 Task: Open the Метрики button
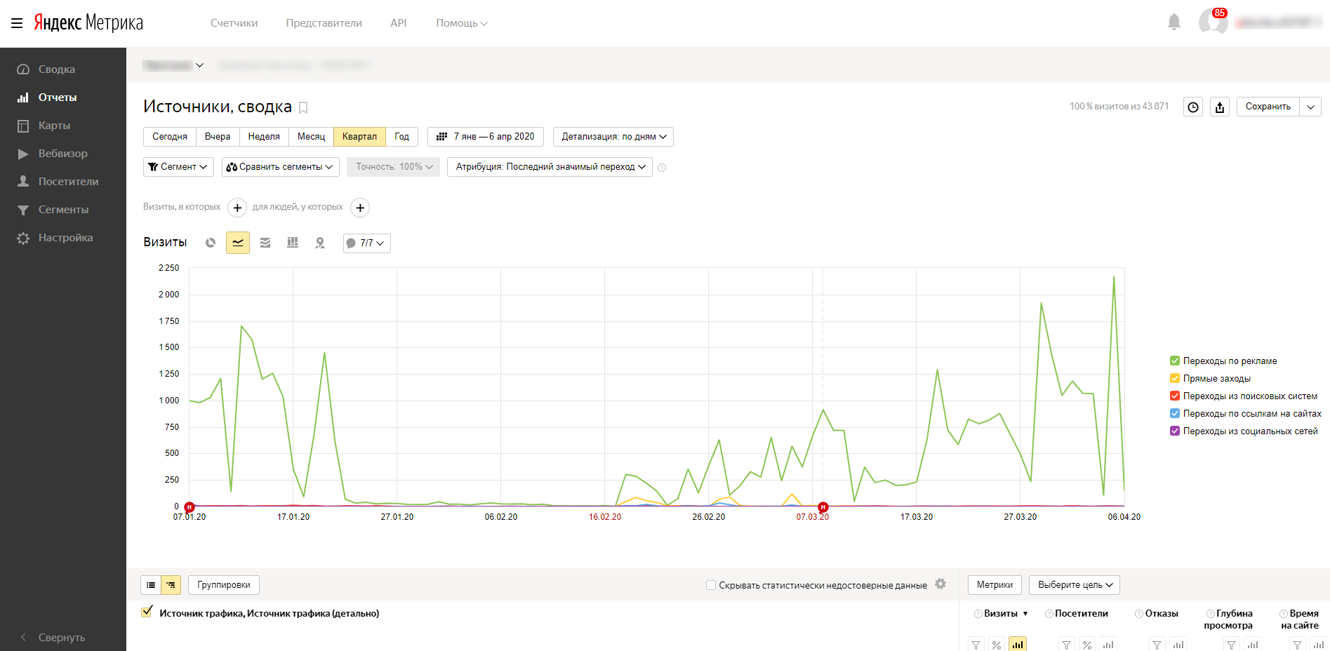coord(995,585)
